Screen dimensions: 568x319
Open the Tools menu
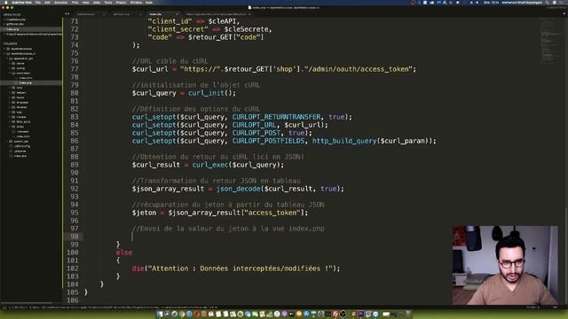[x=108, y=2]
